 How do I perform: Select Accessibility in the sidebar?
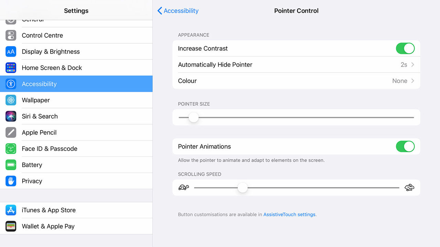[76, 84]
